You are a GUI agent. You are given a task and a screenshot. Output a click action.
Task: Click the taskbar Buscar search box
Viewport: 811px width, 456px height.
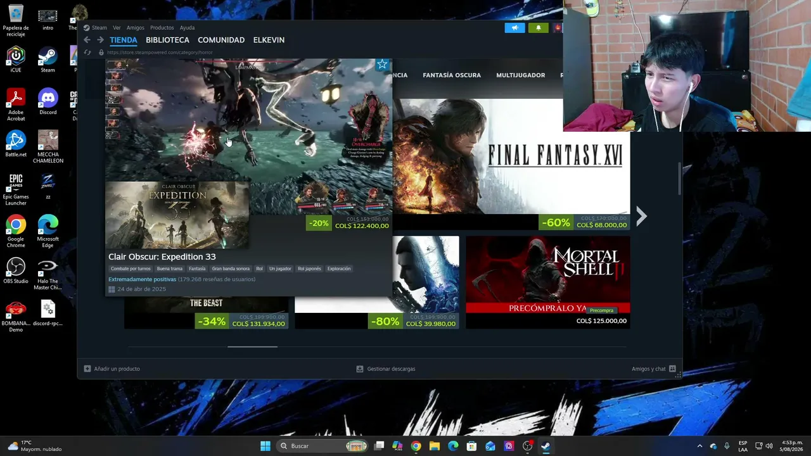tap(323, 446)
